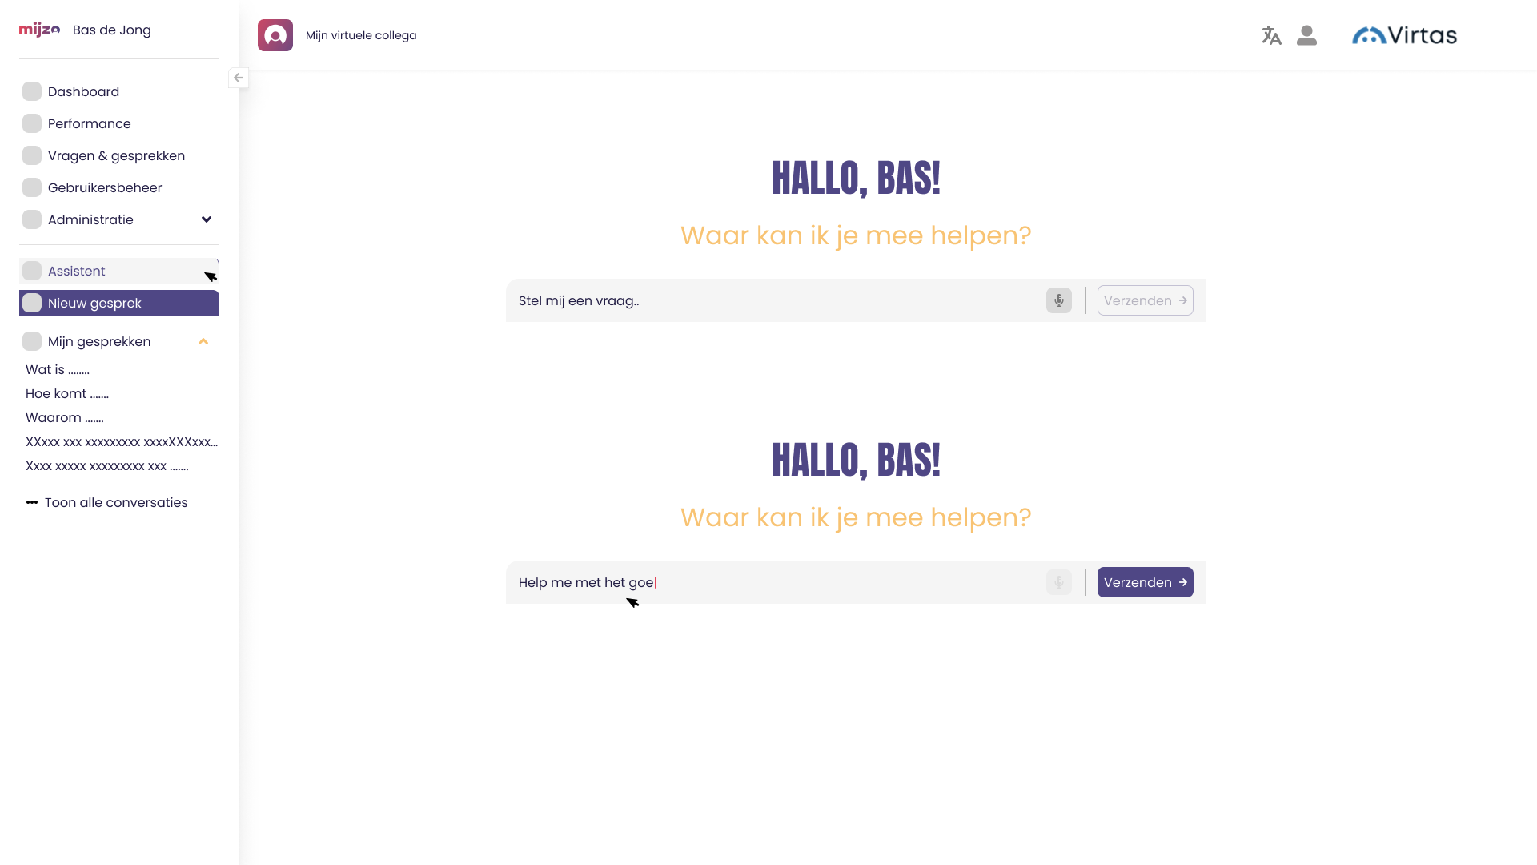The image size is (1537, 865).
Task: Open all conversations via Toon alle conversaties
Action: (x=116, y=502)
